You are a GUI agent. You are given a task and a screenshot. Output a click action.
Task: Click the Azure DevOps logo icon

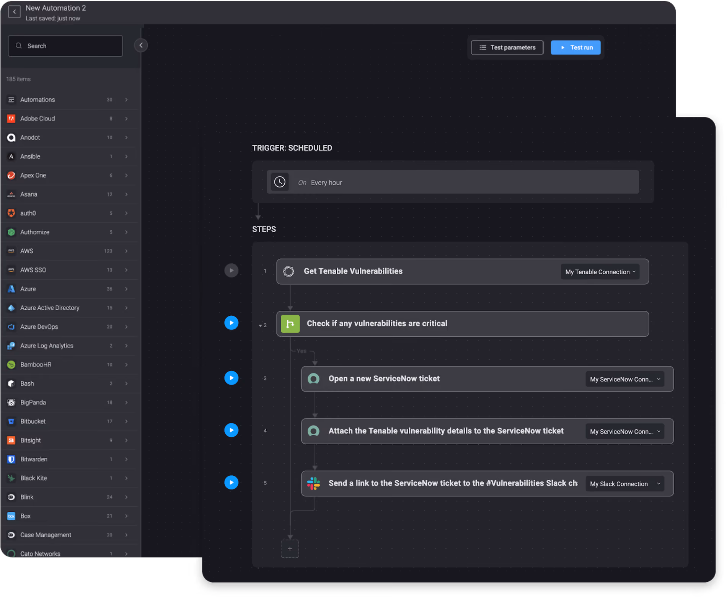point(11,327)
